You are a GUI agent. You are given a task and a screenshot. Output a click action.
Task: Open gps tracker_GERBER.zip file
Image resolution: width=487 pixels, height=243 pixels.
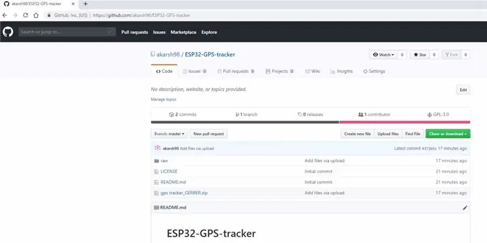tap(184, 193)
